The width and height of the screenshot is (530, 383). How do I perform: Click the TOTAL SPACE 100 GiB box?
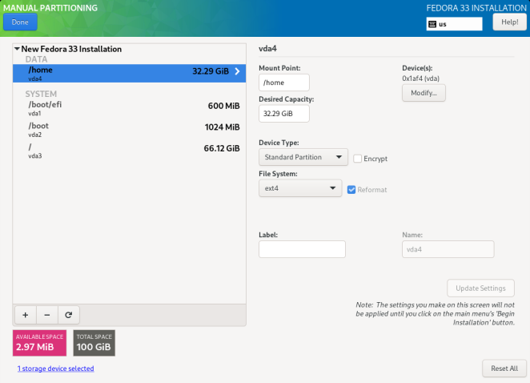tap(94, 343)
